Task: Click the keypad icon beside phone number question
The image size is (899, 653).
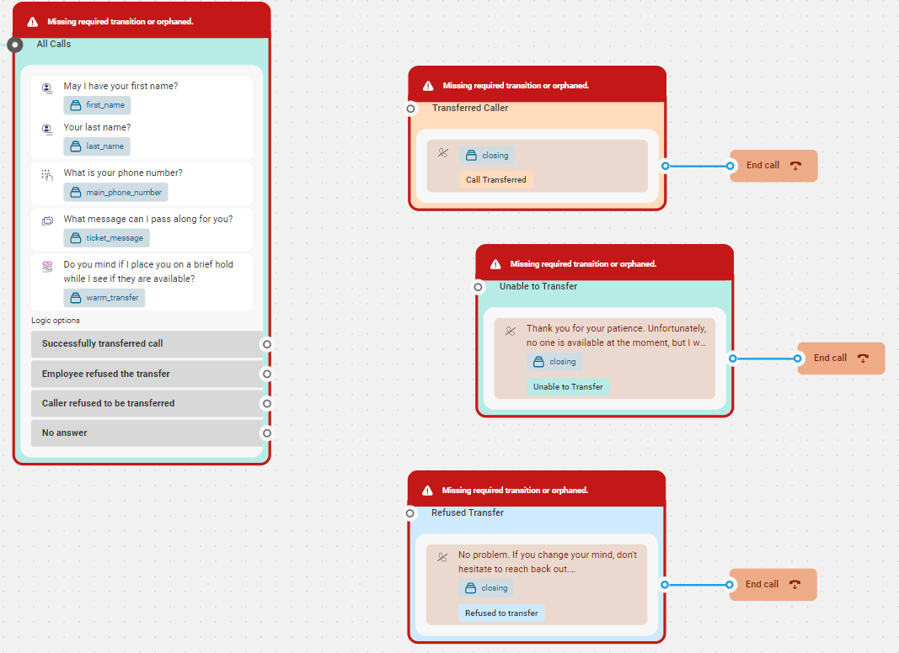Action: coord(47,175)
